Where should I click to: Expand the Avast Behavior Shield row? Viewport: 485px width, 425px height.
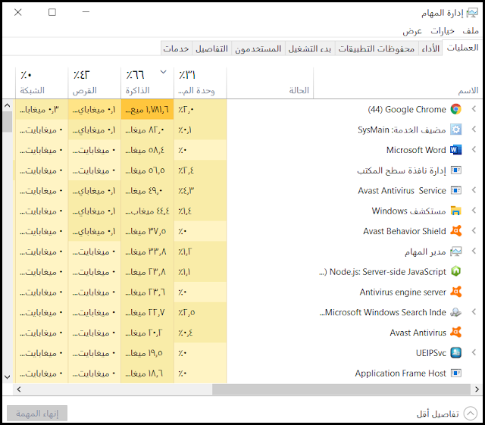pos(474,231)
